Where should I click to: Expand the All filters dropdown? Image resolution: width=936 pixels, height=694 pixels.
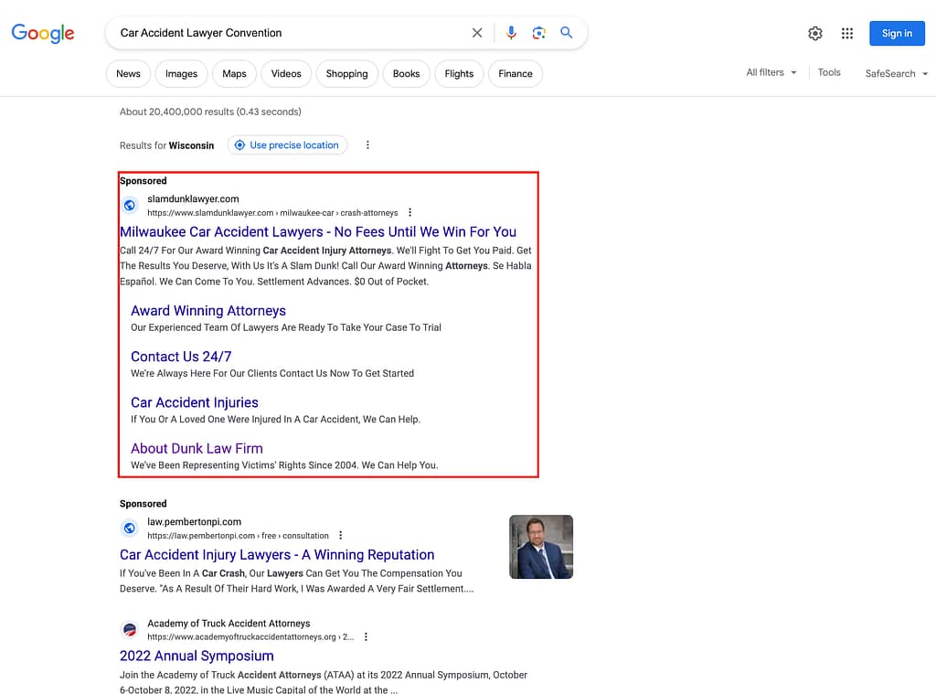[771, 72]
